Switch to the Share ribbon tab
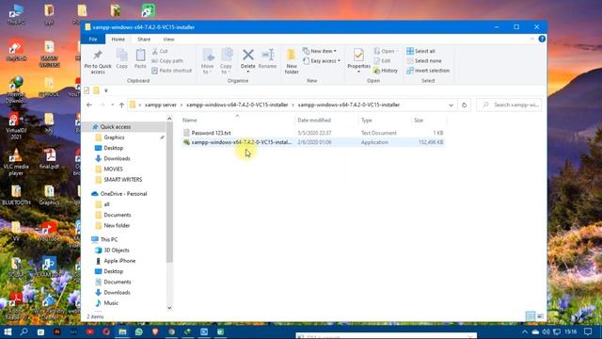Screen dimensions: 602x339 pos(144,40)
